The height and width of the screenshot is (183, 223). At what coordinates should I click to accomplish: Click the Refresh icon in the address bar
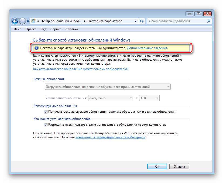pyautogui.click(x=141, y=21)
